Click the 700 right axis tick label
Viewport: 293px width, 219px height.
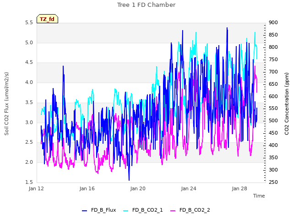[273, 72]
